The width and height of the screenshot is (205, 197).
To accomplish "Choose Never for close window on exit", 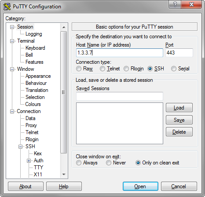I will click(x=109, y=163).
